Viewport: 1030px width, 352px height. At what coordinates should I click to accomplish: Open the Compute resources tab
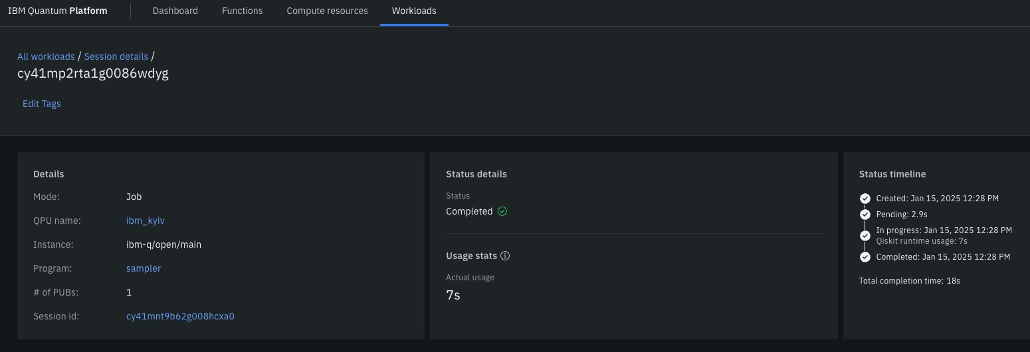(x=327, y=11)
